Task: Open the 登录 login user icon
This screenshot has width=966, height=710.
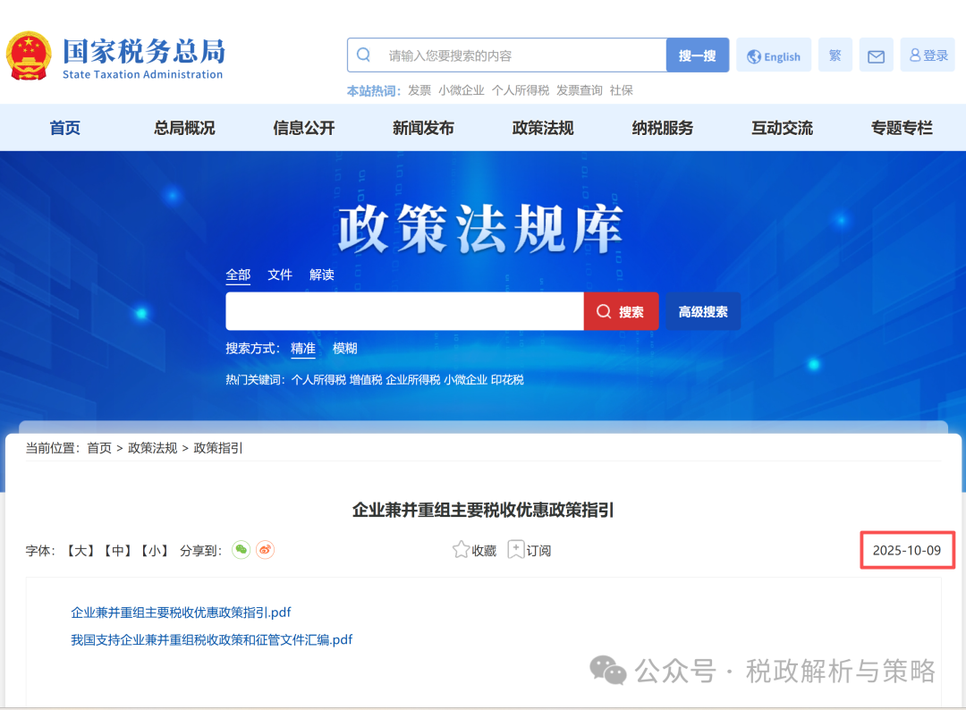Action: pos(915,55)
